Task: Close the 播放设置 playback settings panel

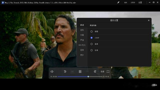Action: click(x=149, y=20)
